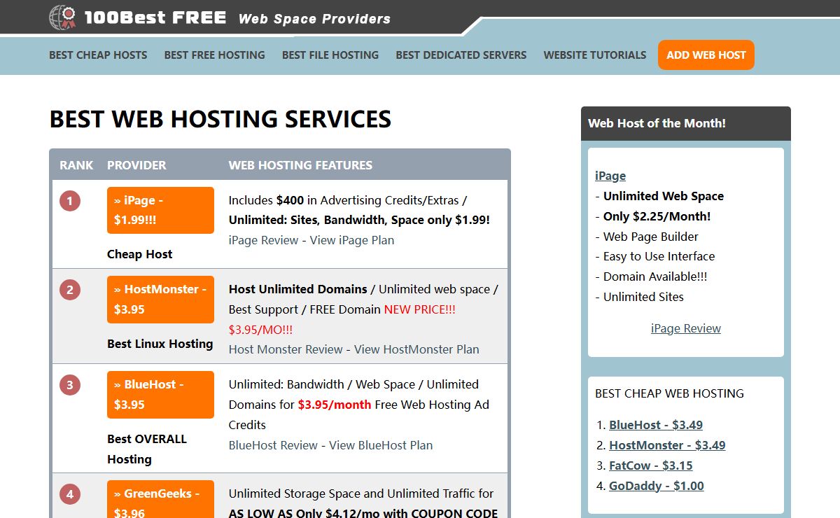This screenshot has height=518, width=840.
Task: Navigate to Best Dedicated Servers
Action: [461, 55]
